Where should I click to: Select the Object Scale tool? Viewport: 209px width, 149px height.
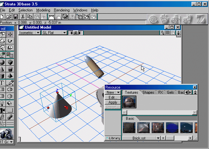coord(10,47)
